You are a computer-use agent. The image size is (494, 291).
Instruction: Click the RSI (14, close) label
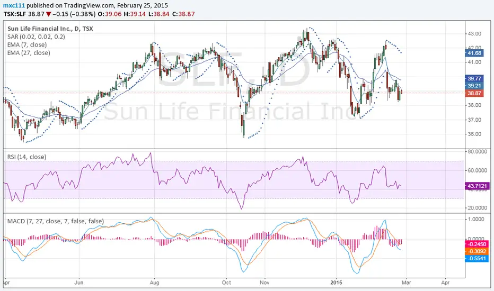point(27,157)
